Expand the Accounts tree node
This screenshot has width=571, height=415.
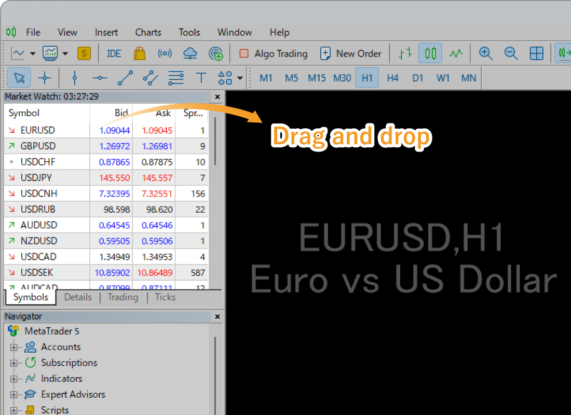pos(13,348)
